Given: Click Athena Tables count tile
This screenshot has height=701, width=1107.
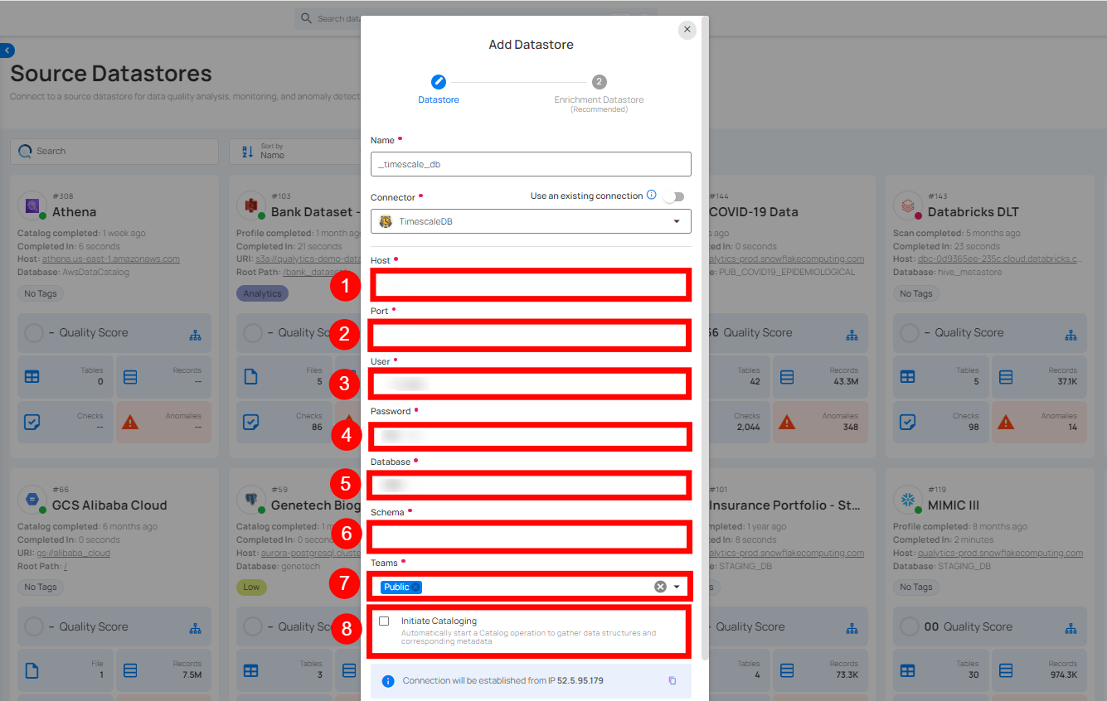Looking at the screenshot, I should click(x=65, y=376).
